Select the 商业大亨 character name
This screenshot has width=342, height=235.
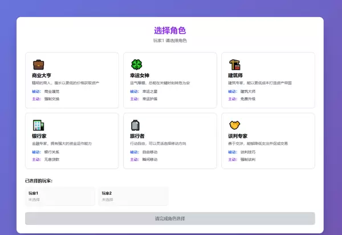[x=42, y=75]
